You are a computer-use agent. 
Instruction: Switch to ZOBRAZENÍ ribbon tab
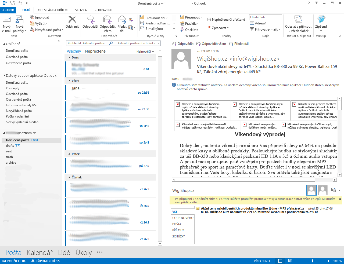click(x=103, y=10)
